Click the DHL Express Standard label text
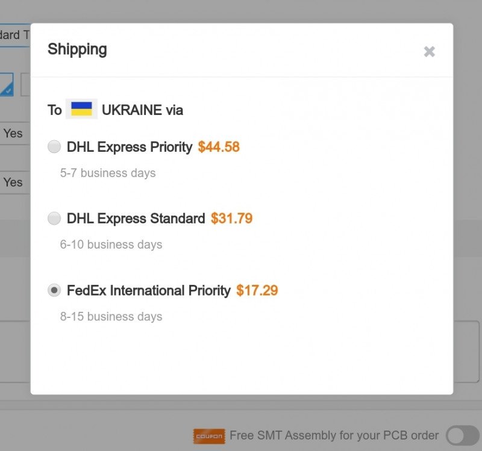 pos(136,219)
